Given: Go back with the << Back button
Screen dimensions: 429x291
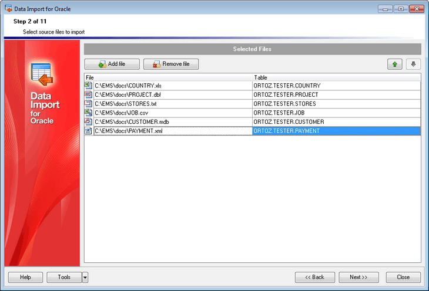Looking at the screenshot, I should pos(314,277).
